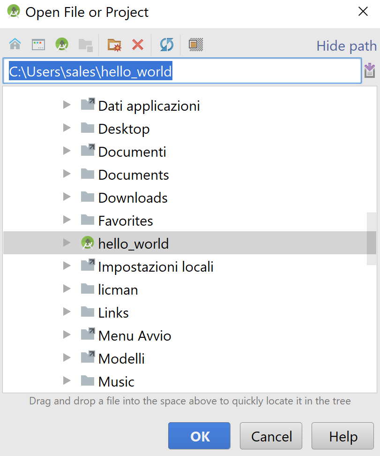Image resolution: width=380 pixels, height=456 pixels.
Task: Create a new folder via toolbar icon
Action: click(114, 45)
